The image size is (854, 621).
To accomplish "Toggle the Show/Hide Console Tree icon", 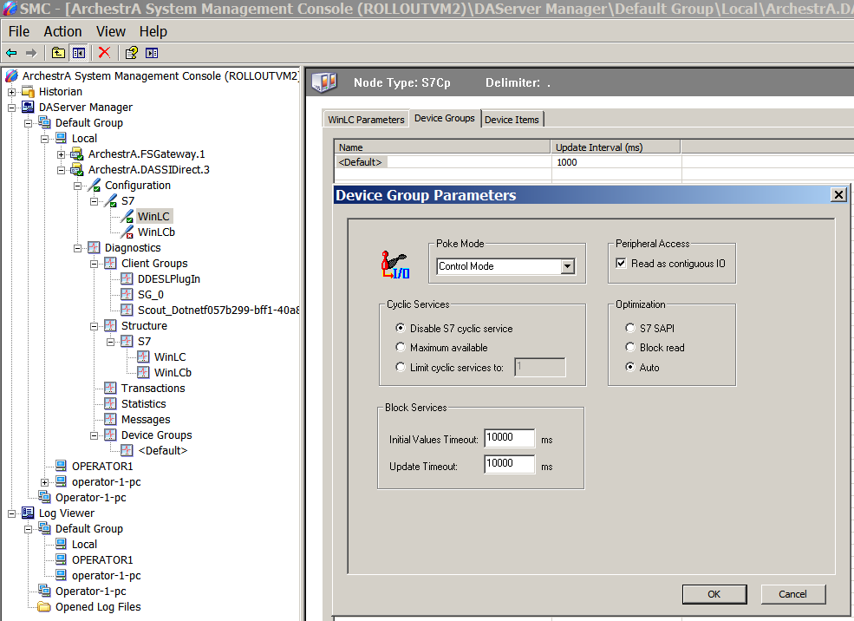I will pyautogui.click(x=78, y=53).
